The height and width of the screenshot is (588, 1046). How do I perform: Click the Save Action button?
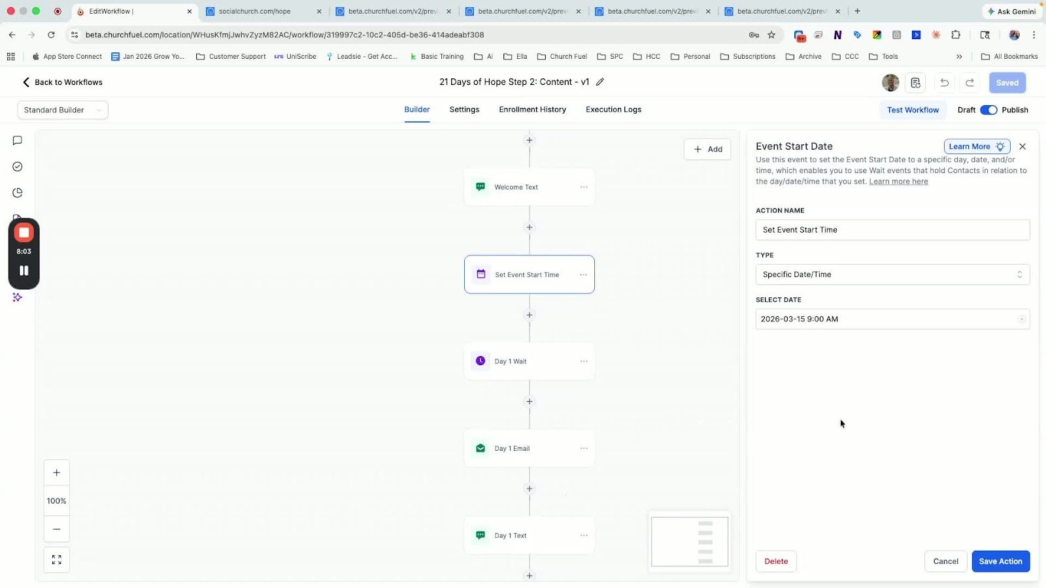(1000, 561)
